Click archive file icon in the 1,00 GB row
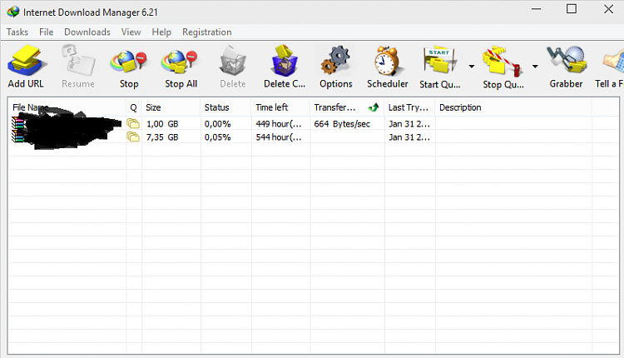 [x=17, y=123]
